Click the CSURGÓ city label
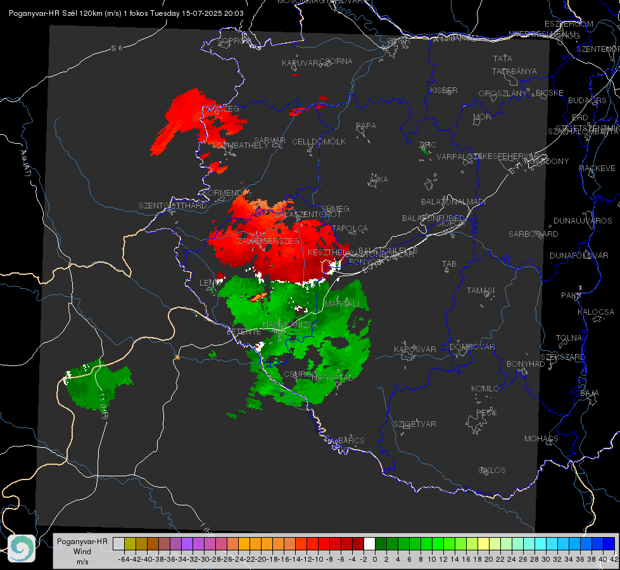This screenshot has height=570, width=620. 300,374
